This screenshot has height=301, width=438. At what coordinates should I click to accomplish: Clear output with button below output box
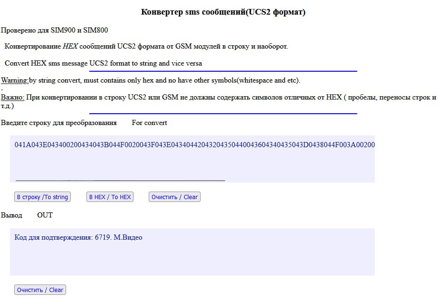pos(40,290)
